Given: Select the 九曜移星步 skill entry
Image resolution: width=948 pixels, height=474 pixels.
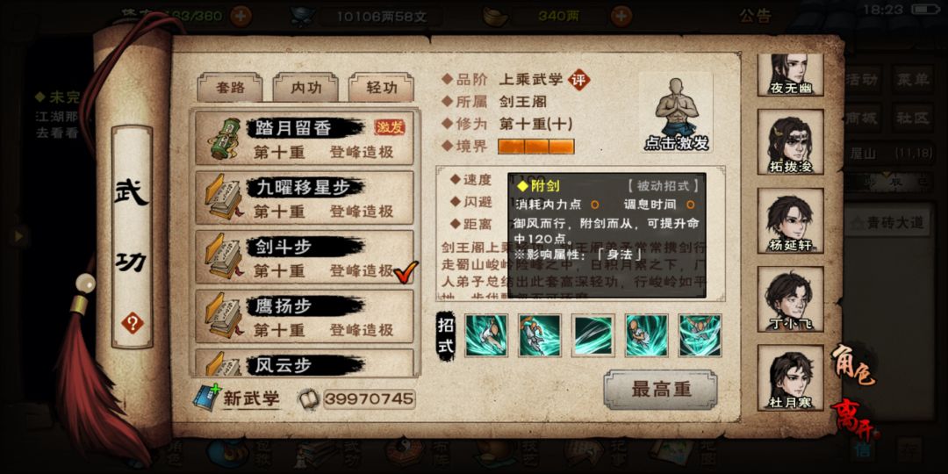Looking at the screenshot, I should click(304, 197).
